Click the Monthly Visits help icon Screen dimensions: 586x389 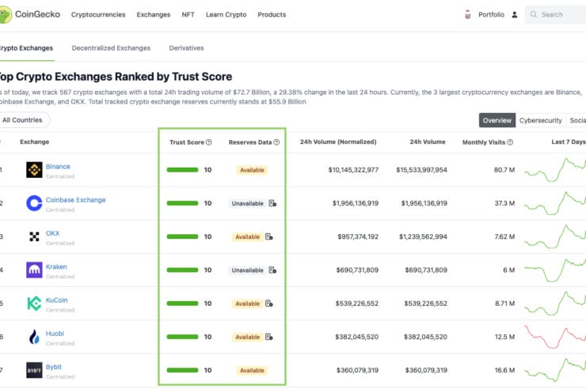(x=510, y=142)
